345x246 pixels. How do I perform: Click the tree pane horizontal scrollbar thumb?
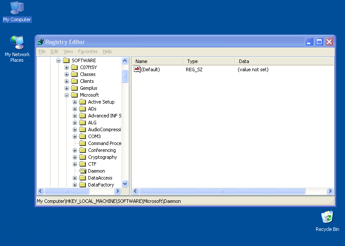(x=67, y=191)
